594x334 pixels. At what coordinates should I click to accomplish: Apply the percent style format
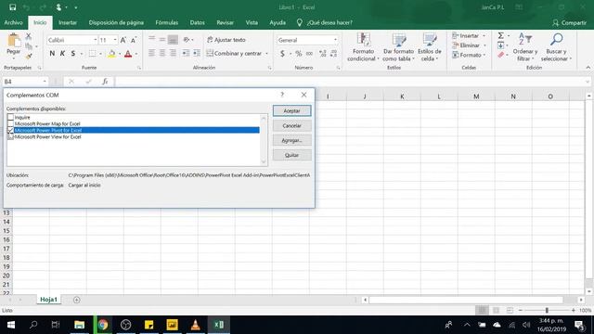[299, 54]
